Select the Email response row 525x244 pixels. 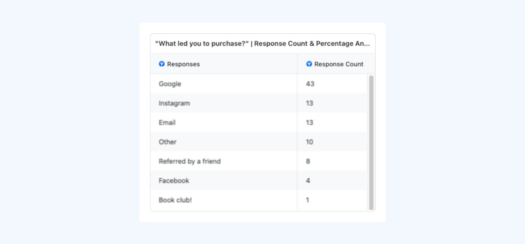click(x=259, y=123)
